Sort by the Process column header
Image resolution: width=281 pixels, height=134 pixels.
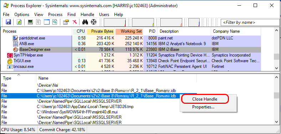point(36,31)
